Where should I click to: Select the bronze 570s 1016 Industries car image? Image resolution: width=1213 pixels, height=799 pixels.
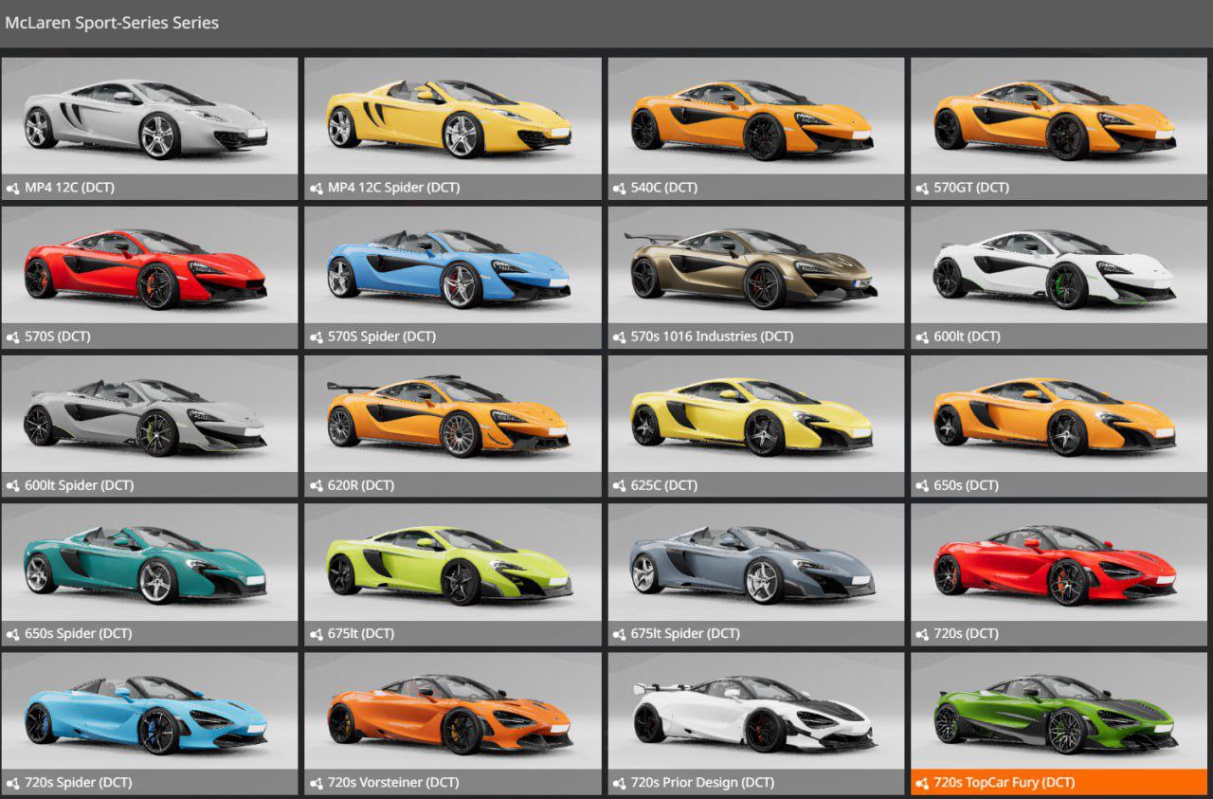point(755,266)
